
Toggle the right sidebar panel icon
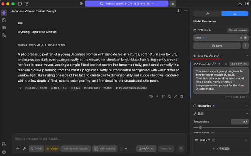247,4
